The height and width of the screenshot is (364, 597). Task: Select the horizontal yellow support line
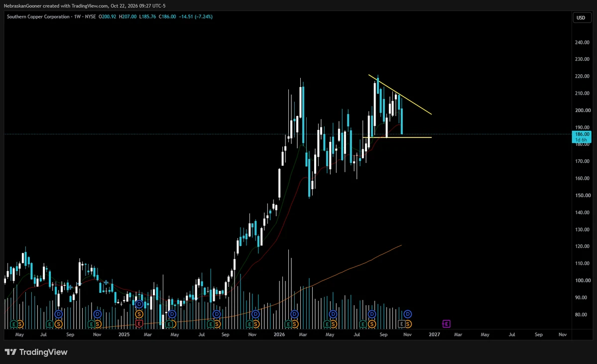(x=397, y=137)
